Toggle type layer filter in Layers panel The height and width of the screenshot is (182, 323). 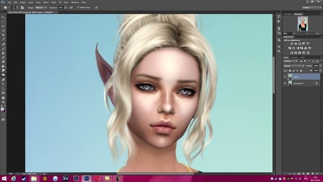tap(309, 61)
